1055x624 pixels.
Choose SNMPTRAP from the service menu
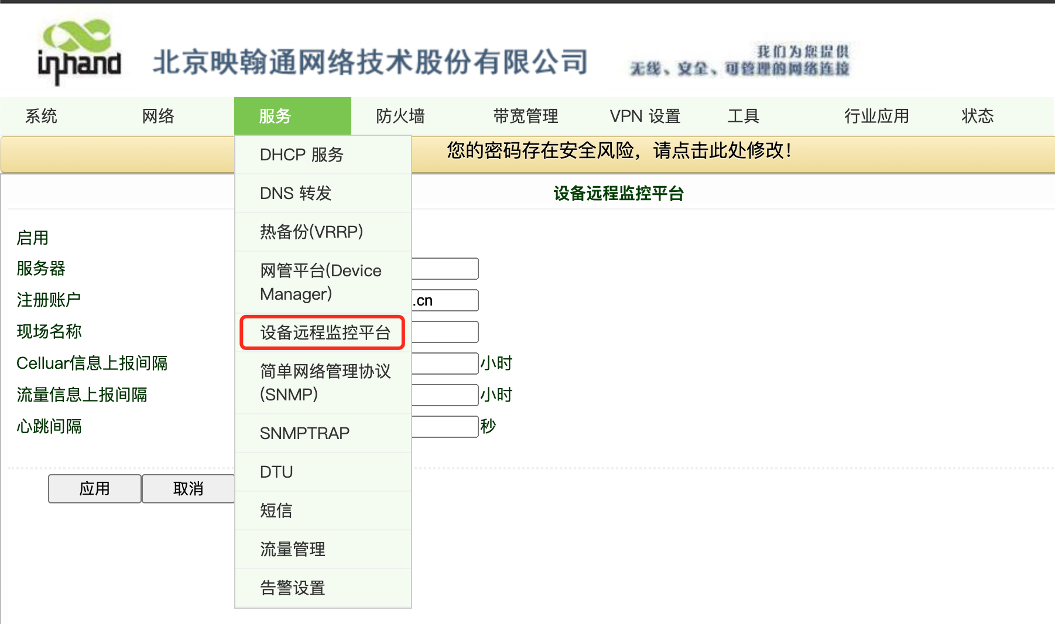[x=304, y=433]
